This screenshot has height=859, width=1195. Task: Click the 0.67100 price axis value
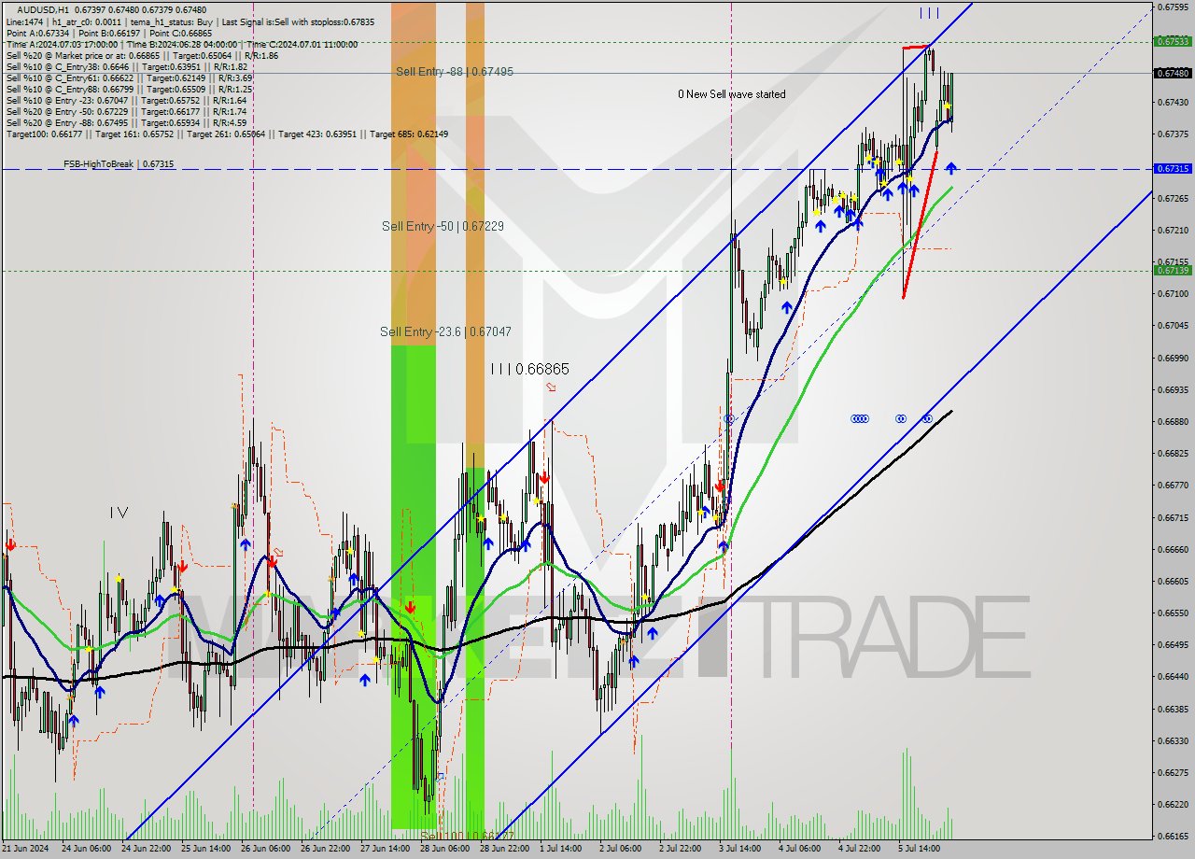pos(1173,293)
